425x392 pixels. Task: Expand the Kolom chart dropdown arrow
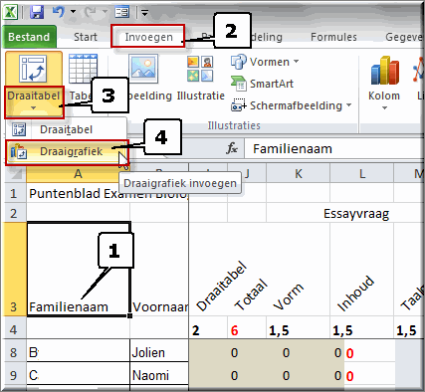pos(384,107)
